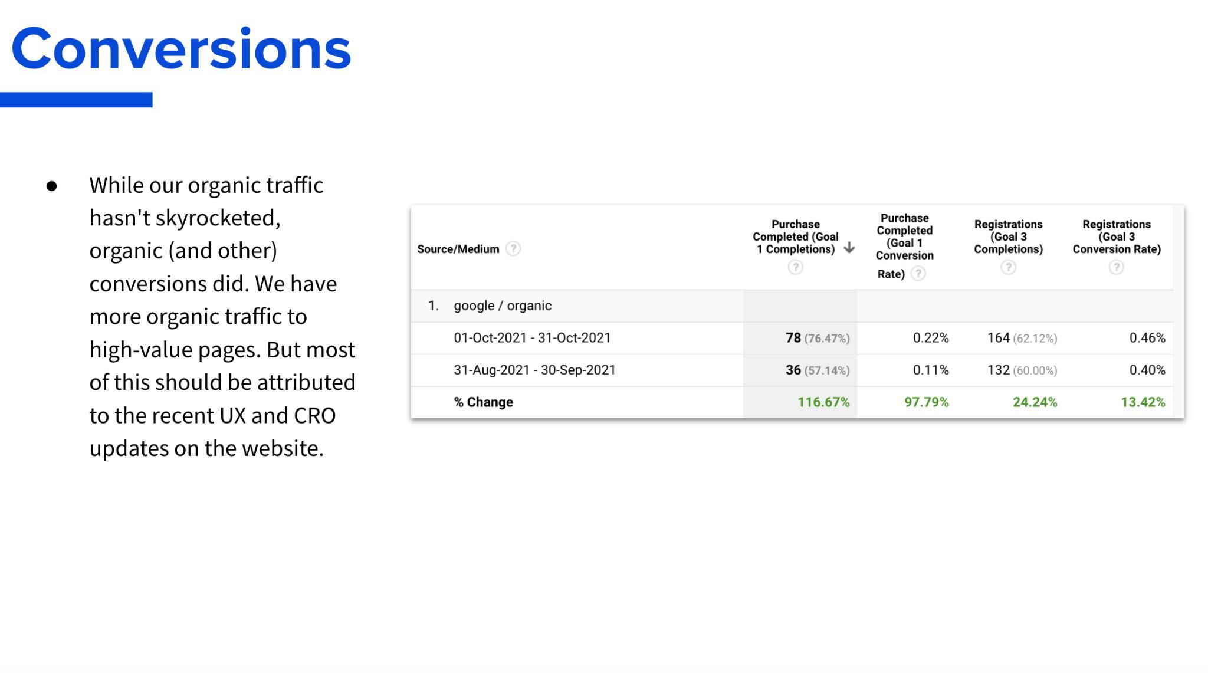Click help icon under Purchase Completed Goal 1 Completions
Image resolution: width=1208 pixels, height=673 pixels.
tap(795, 268)
